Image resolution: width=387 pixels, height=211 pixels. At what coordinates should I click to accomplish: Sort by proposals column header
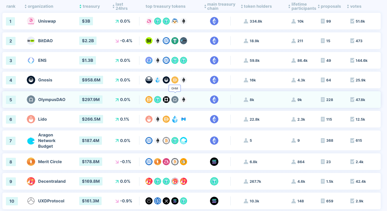(x=329, y=6)
